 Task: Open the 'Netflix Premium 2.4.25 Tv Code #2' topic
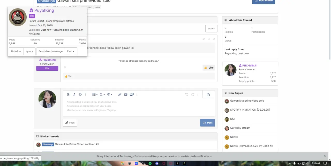[x=251, y=146]
